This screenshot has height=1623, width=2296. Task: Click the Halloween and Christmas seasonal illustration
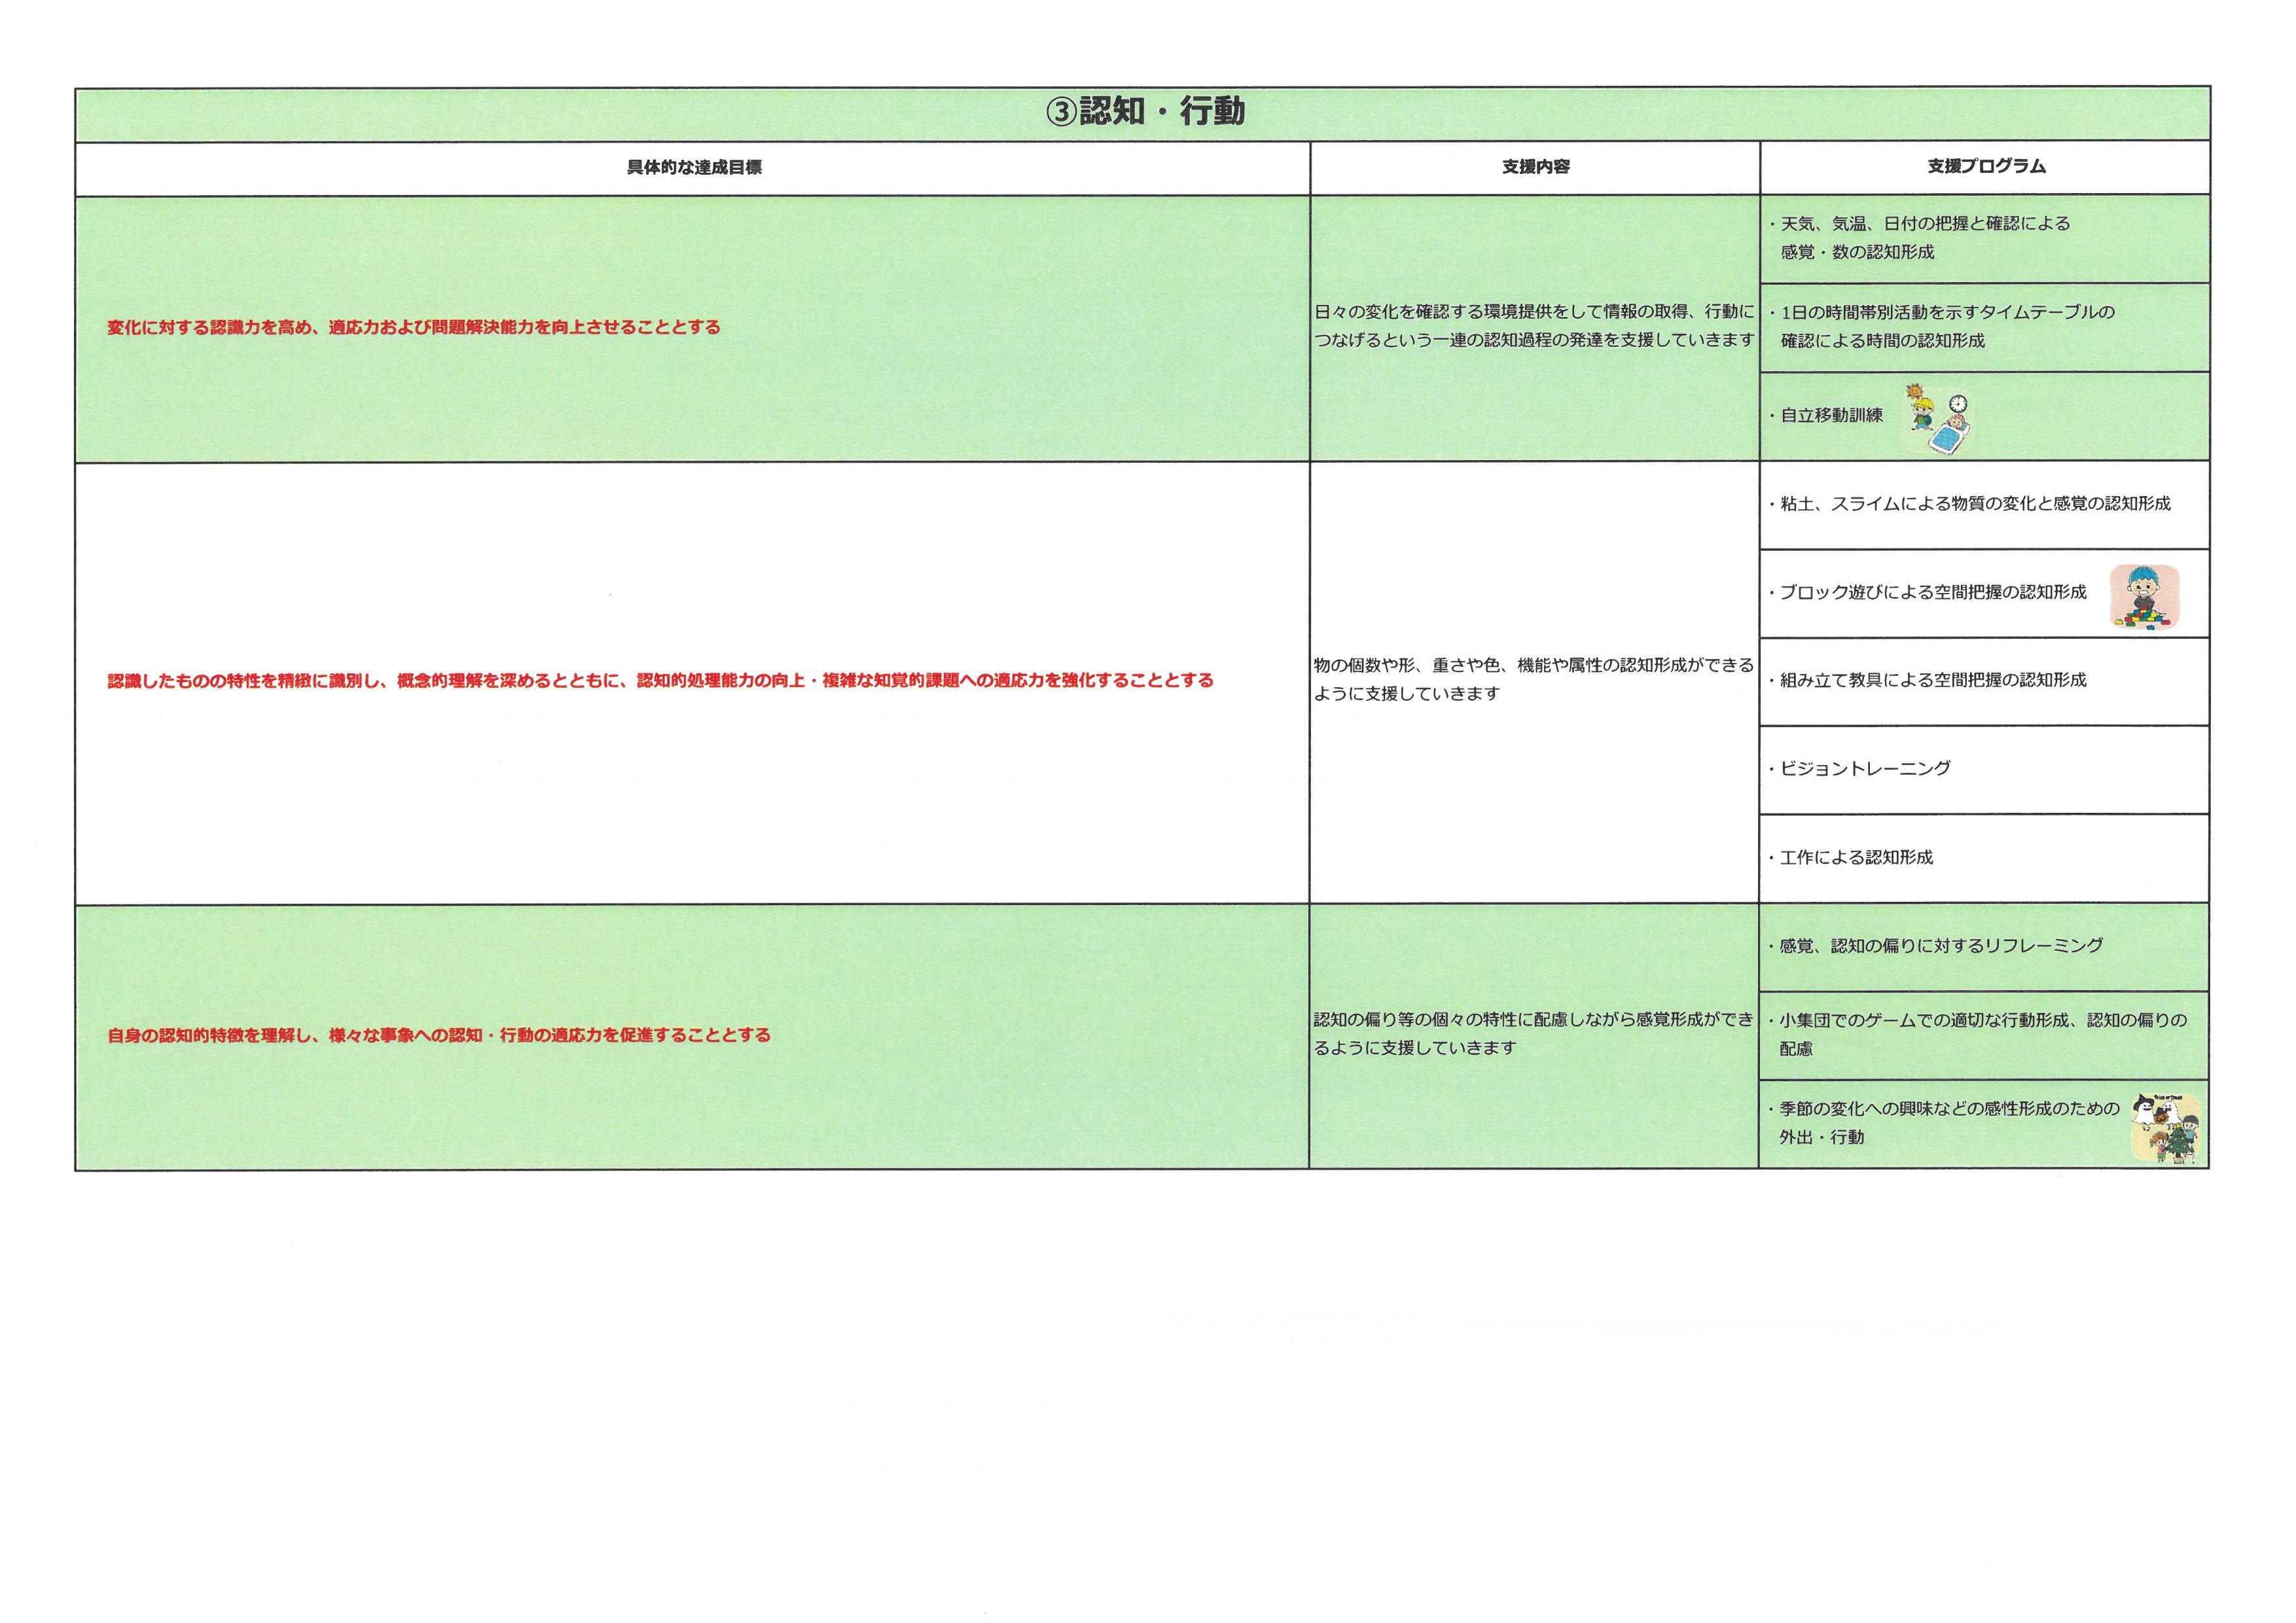point(2167,1127)
